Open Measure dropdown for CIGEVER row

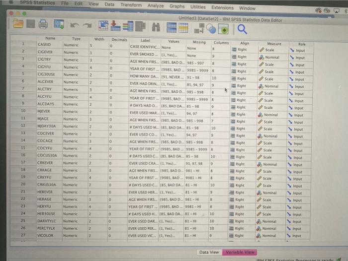pyautogui.click(x=273, y=57)
